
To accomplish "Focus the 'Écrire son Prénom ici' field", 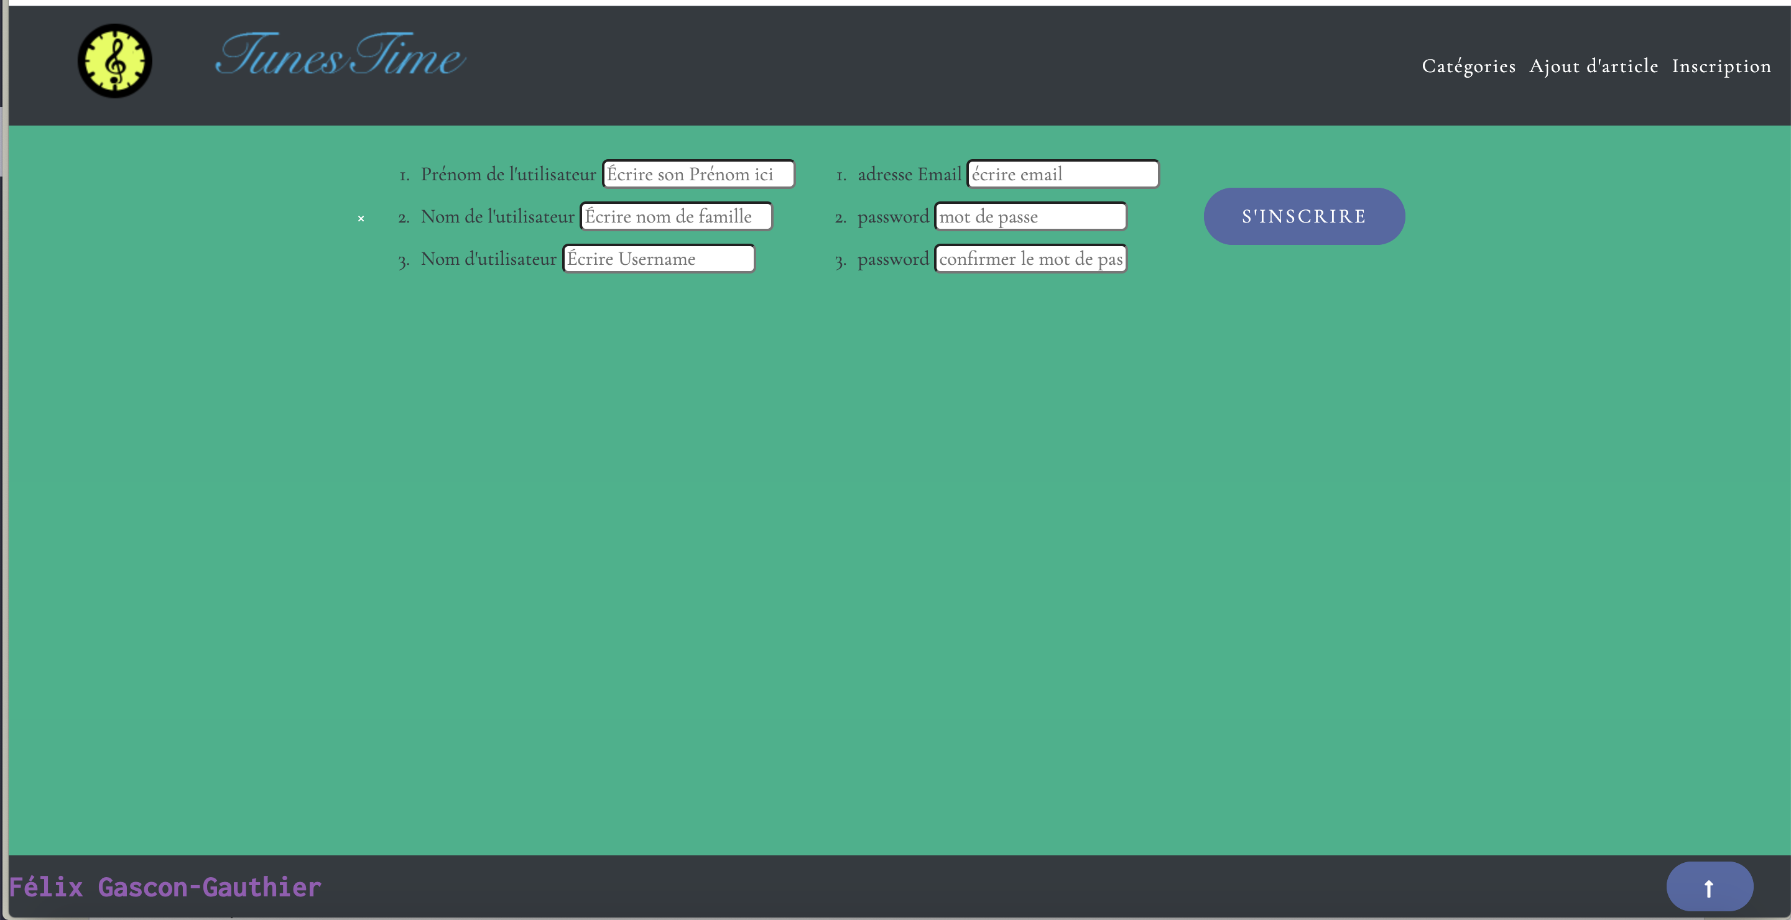I will [698, 175].
